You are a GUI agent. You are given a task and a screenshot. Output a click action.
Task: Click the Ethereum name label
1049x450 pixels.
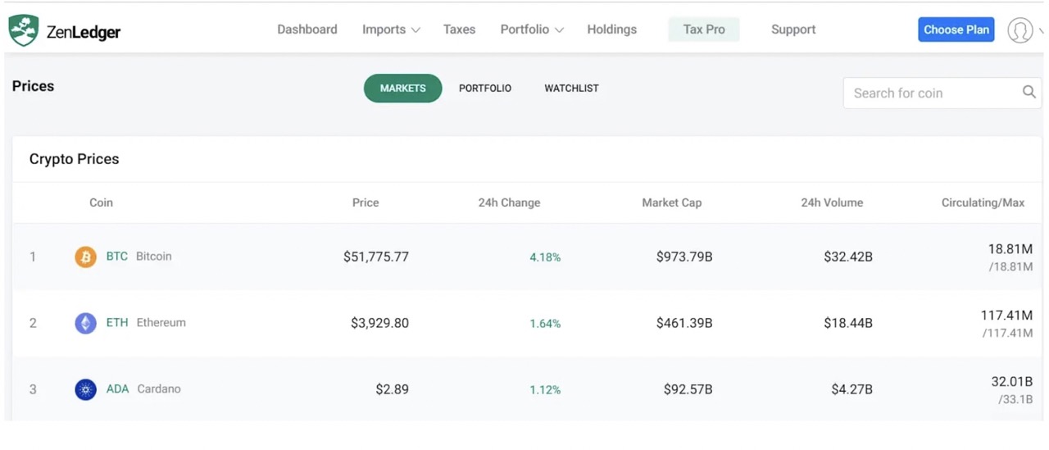(161, 323)
